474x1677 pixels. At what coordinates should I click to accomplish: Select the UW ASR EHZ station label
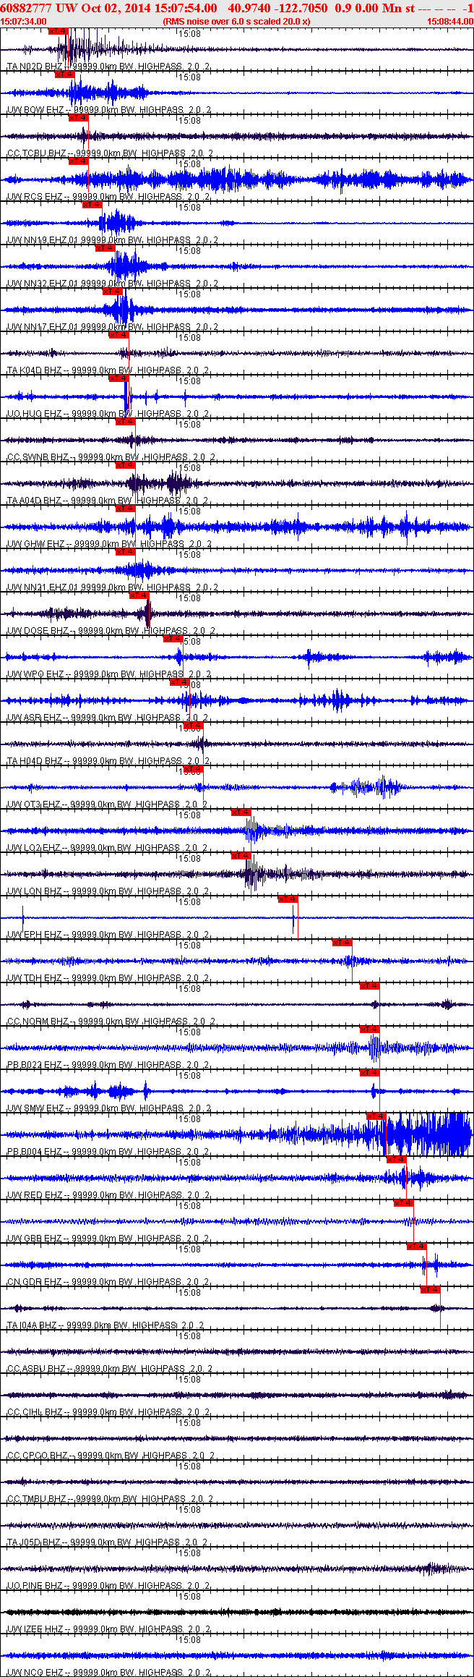pyautogui.click(x=108, y=718)
